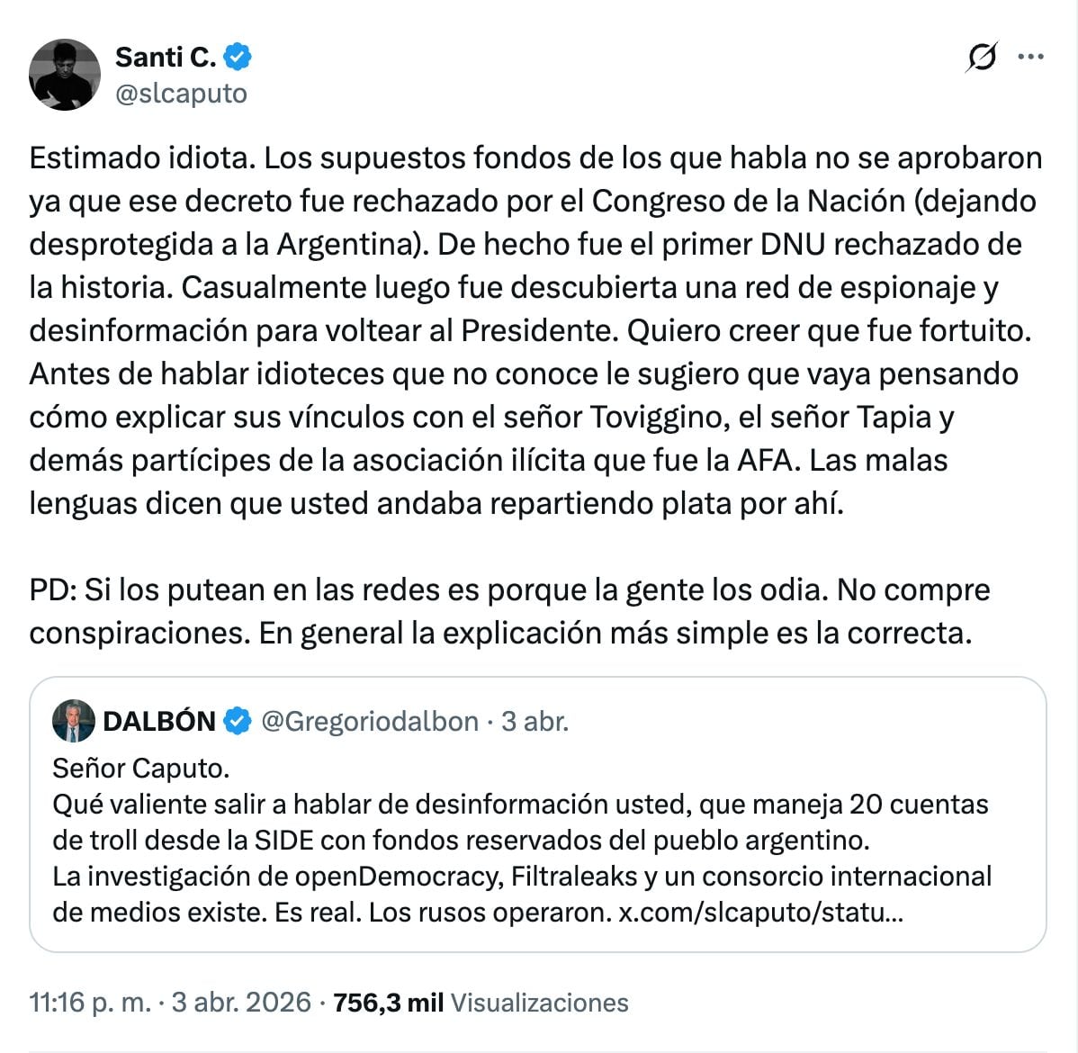Image resolution: width=1078 pixels, height=1053 pixels.
Task: Open the '3 abr.' date in quoted tweet
Action: (535, 721)
